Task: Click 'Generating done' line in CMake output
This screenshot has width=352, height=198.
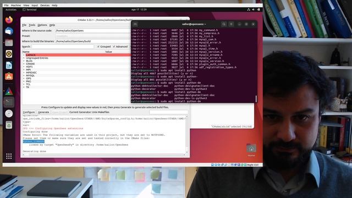Action: (x=34, y=151)
